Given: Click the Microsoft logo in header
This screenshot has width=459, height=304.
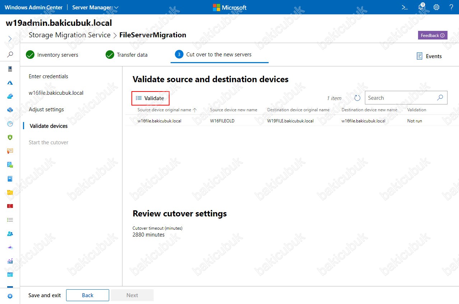Looking at the screenshot, I should click(229, 7).
